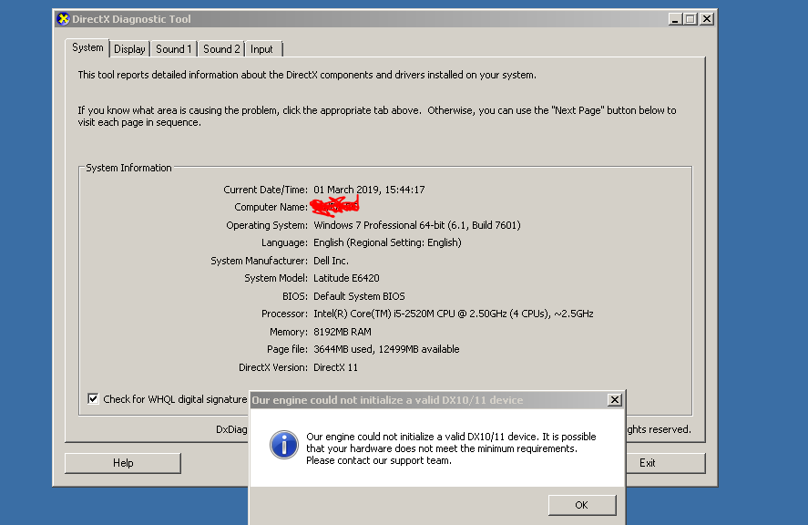The image size is (808, 525).
Task: Click the System Manufacturer value Dell Inc.
Action: (331, 261)
